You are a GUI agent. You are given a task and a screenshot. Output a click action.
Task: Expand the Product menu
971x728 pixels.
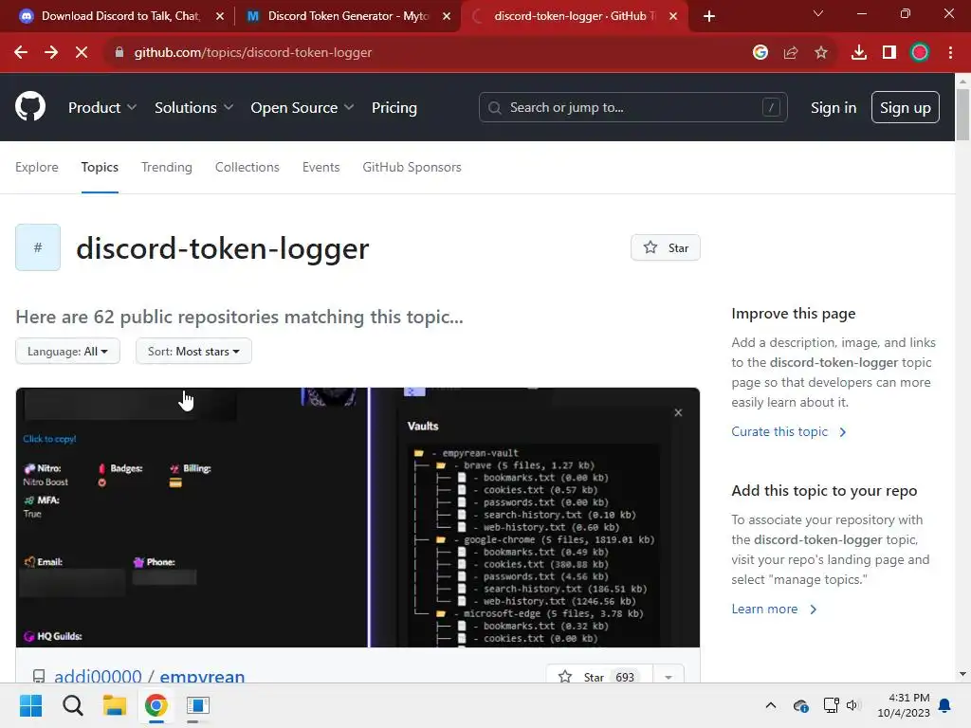point(102,108)
